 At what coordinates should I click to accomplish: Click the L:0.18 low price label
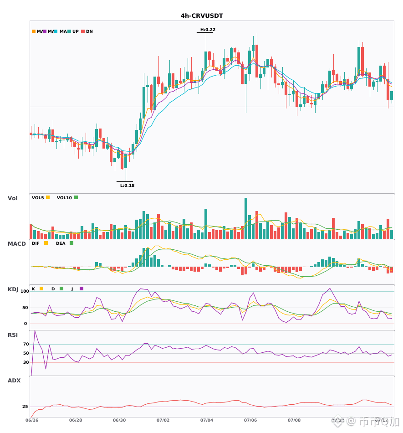127,186
